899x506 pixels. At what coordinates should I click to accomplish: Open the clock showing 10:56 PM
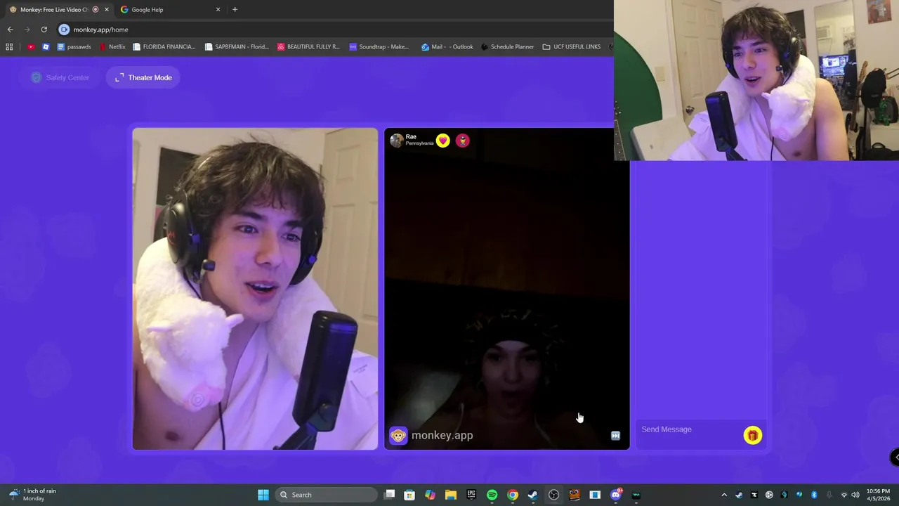coord(878,495)
